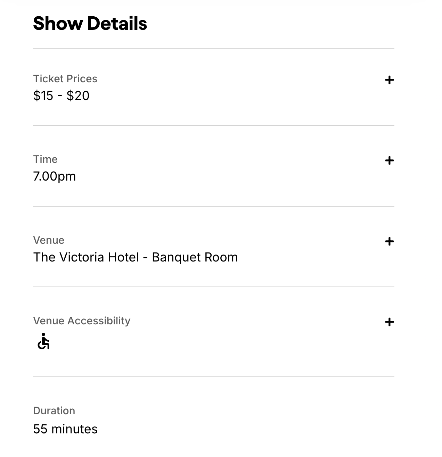Click The Victoria Hotel - Banquet Room text

135,257
